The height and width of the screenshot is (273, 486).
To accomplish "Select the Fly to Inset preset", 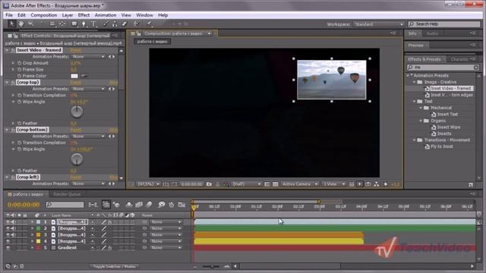I will [442, 146].
